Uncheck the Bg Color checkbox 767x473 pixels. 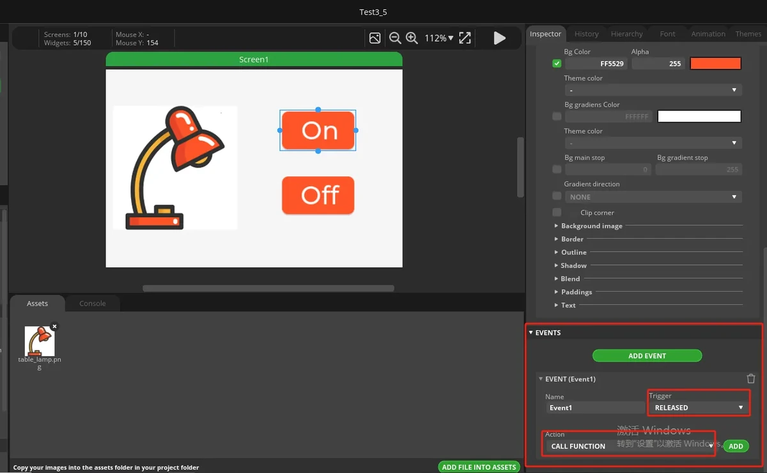click(x=557, y=64)
